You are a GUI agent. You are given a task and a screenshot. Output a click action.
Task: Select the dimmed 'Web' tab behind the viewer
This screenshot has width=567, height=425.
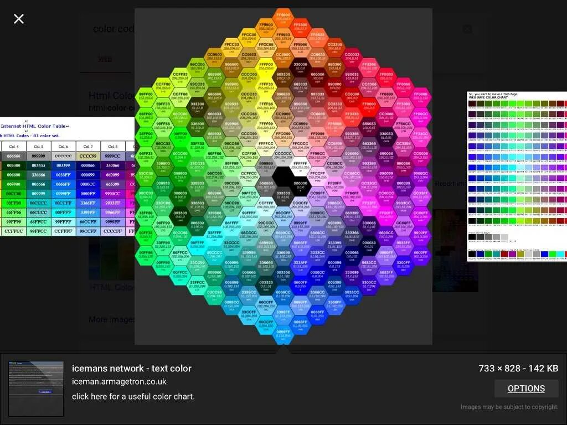click(105, 59)
